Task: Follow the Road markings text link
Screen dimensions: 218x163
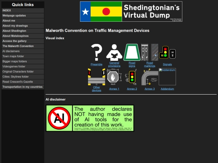Action: 150,64
